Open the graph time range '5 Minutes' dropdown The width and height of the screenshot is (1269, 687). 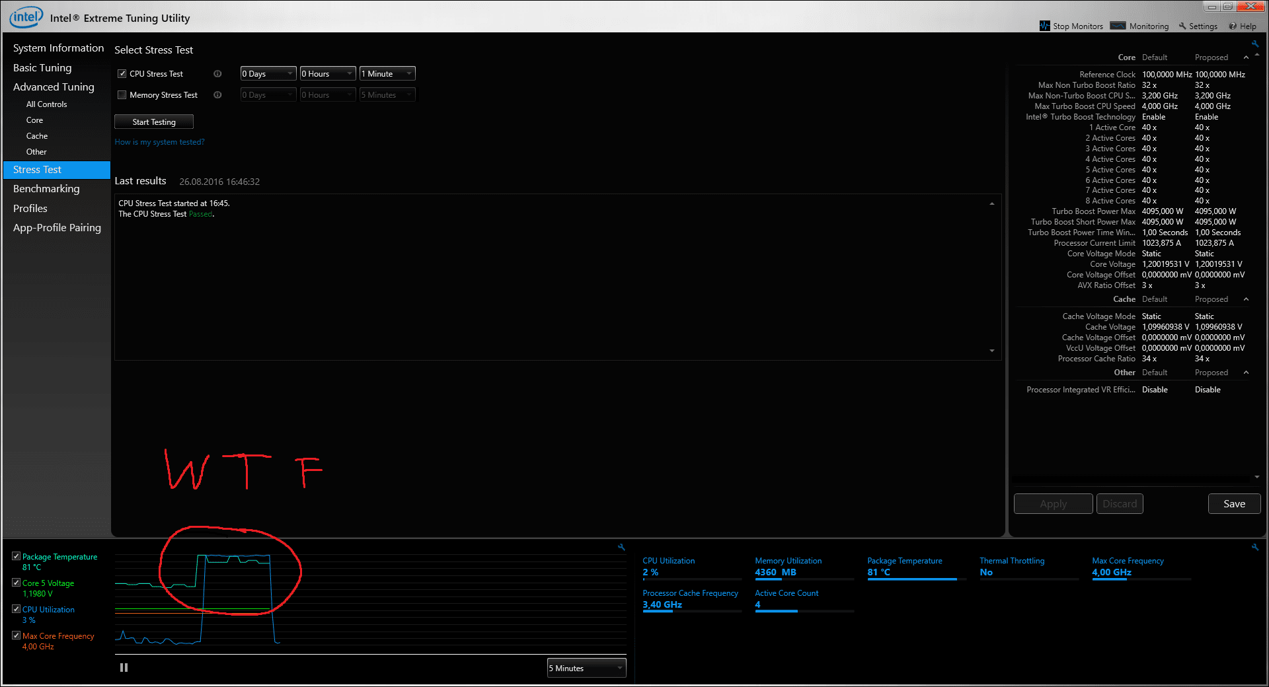[x=586, y=669]
